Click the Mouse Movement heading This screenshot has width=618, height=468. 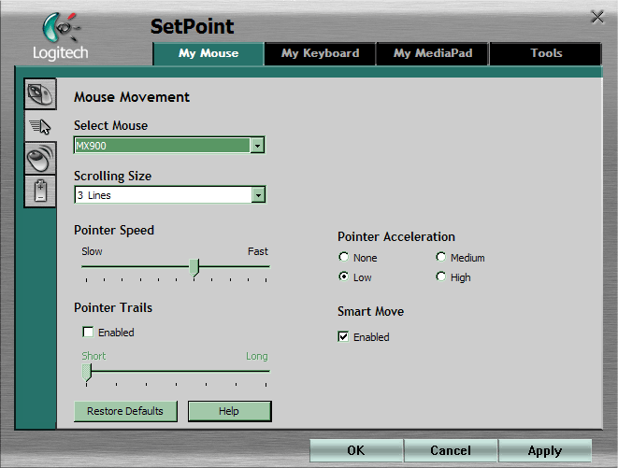point(132,97)
